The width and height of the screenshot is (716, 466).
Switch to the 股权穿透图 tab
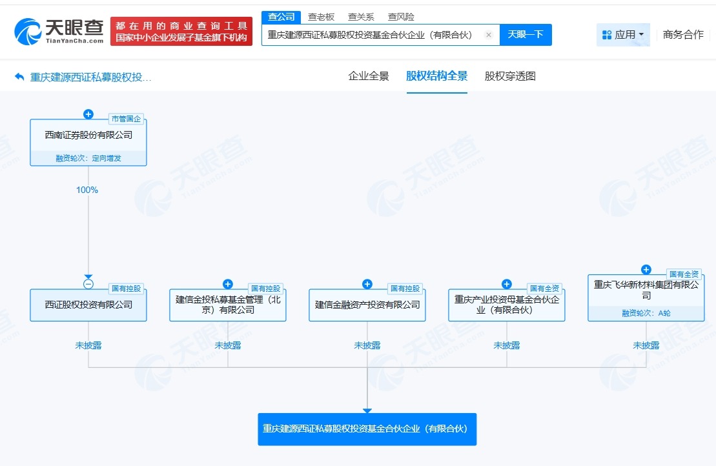point(509,76)
